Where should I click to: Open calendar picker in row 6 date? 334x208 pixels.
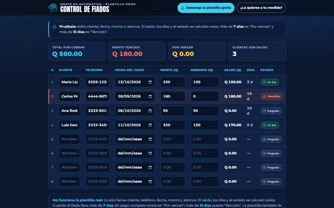click(150, 153)
